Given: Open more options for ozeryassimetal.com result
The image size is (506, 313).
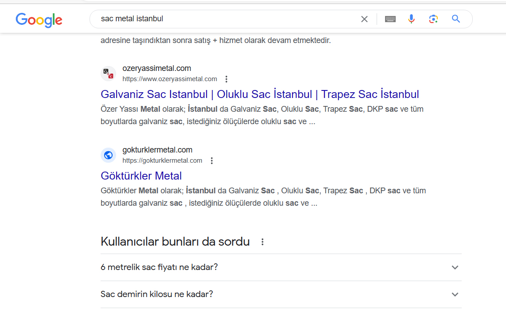Looking at the screenshot, I should [x=226, y=79].
